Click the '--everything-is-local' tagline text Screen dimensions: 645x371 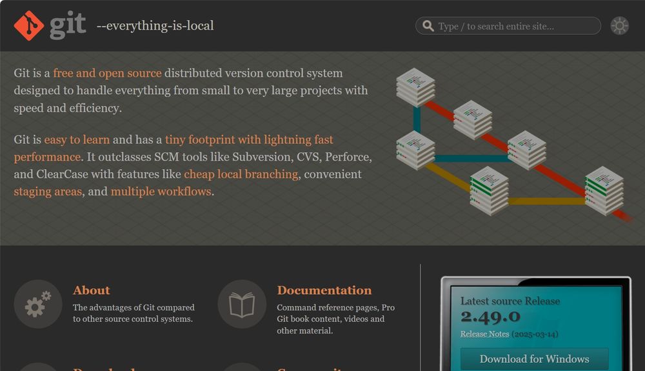(155, 26)
